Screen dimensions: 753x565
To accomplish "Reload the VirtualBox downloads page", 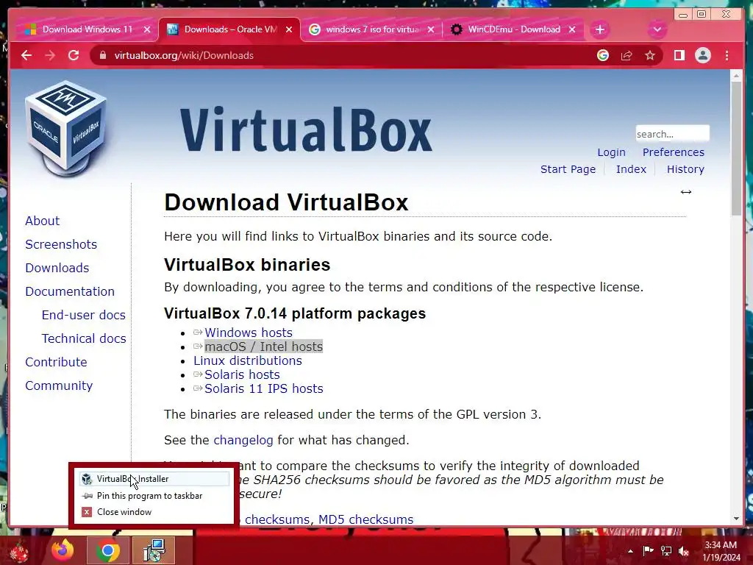I will (x=74, y=55).
